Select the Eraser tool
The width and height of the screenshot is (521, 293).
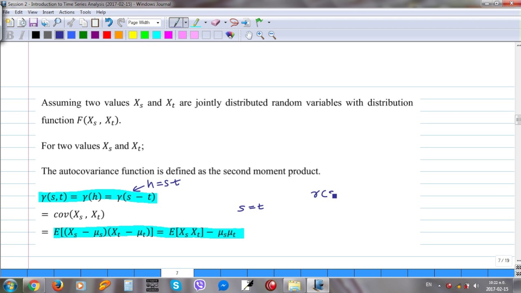[216, 23]
